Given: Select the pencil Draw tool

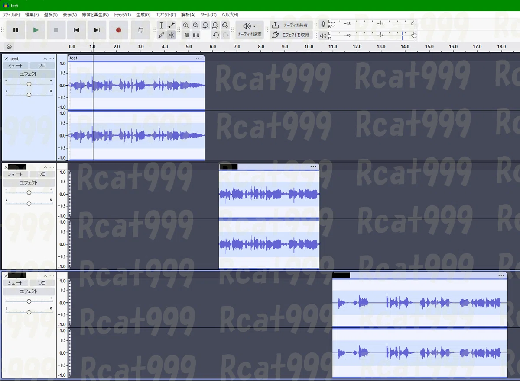Looking at the screenshot, I should (161, 35).
